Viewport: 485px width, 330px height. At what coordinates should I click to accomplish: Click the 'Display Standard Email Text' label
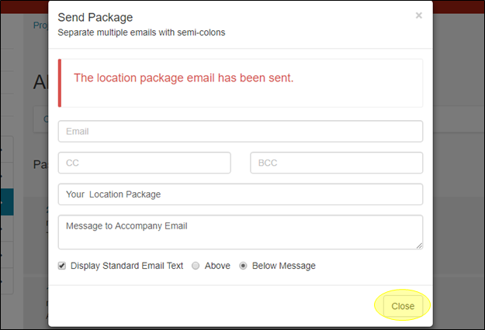(x=126, y=266)
